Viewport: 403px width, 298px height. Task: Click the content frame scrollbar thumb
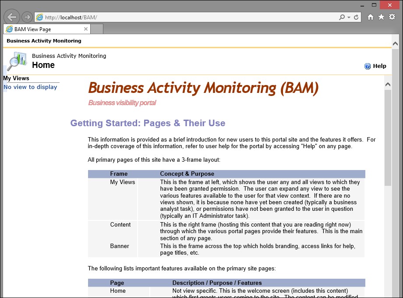[388, 138]
